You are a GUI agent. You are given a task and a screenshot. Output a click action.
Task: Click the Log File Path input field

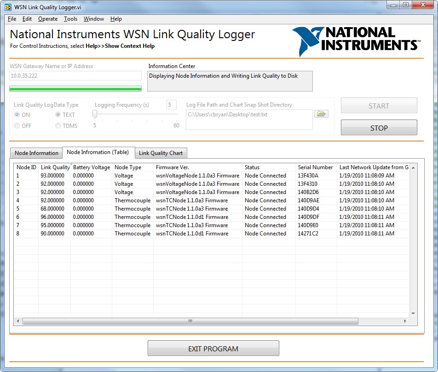pyautogui.click(x=249, y=120)
